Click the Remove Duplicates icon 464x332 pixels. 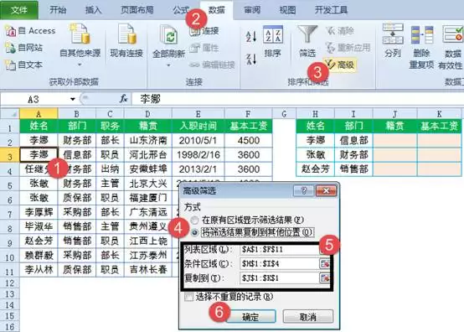[x=421, y=34]
